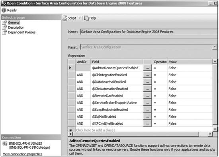Select the @AdHocRemoteQueriesEnabled field cell

pyautogui.click(x=117, y=68)
